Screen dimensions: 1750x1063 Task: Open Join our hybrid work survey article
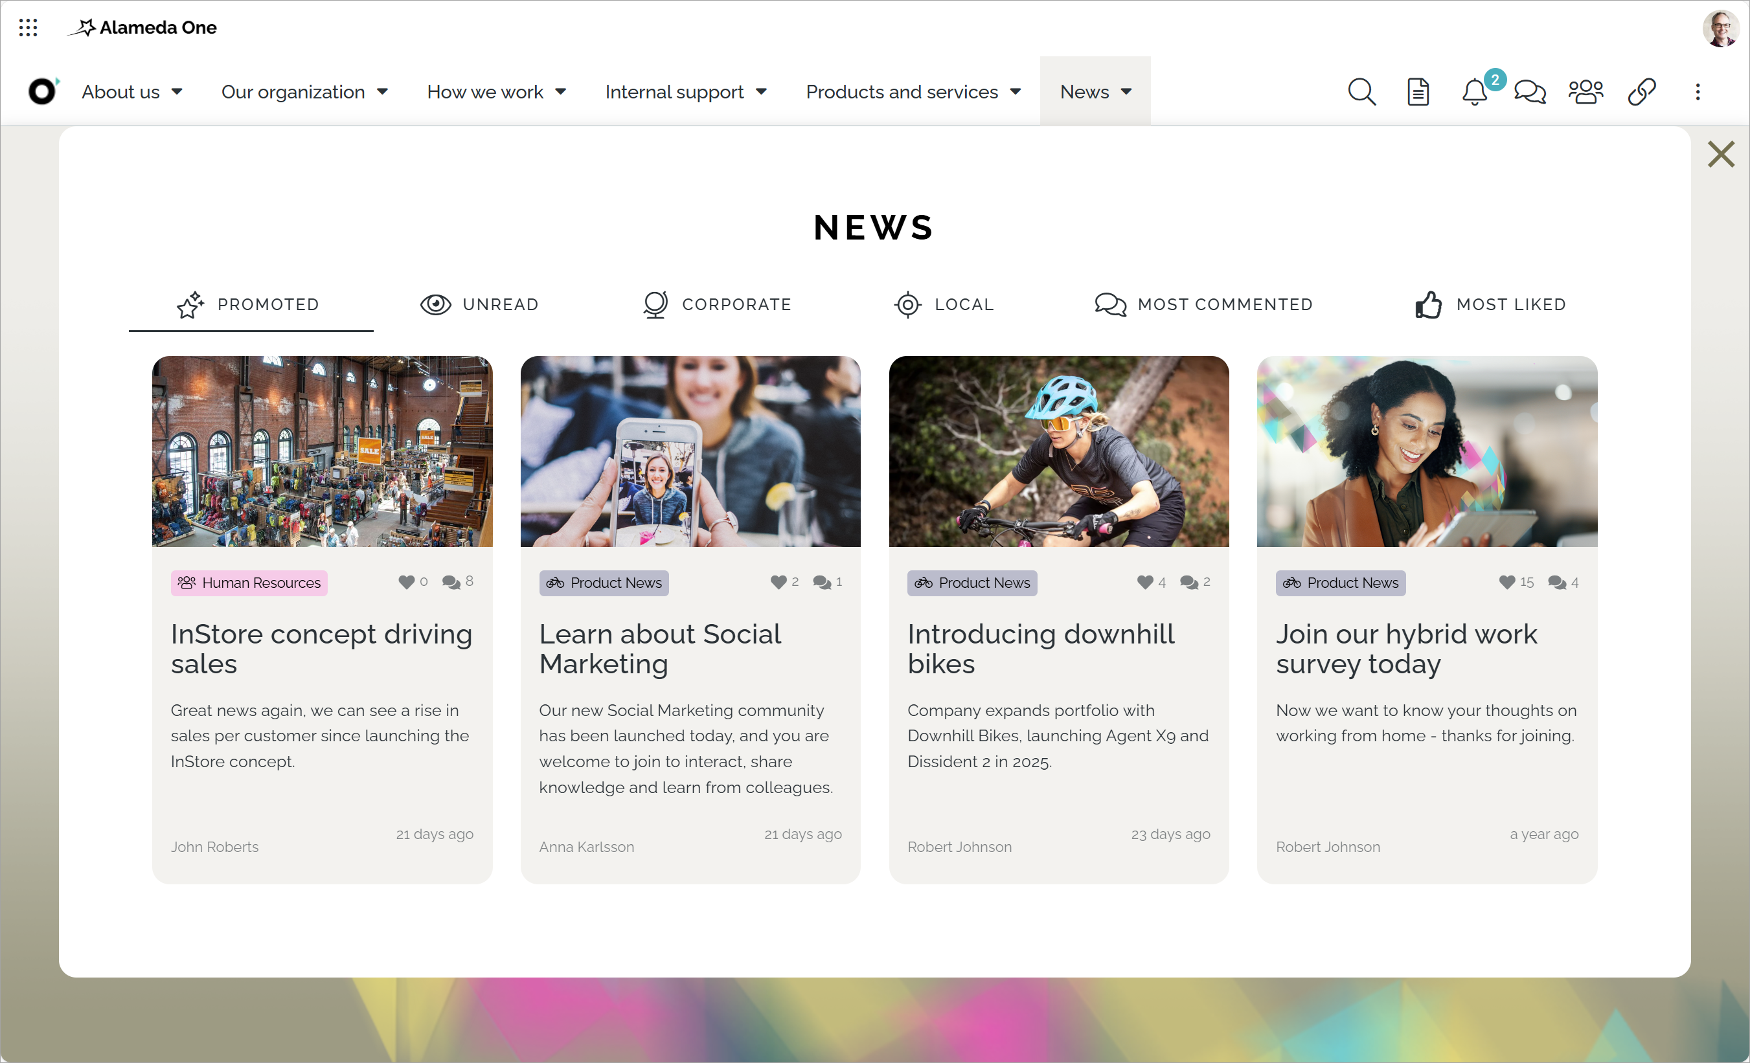pyautogui.click(x=1406, y=649)
